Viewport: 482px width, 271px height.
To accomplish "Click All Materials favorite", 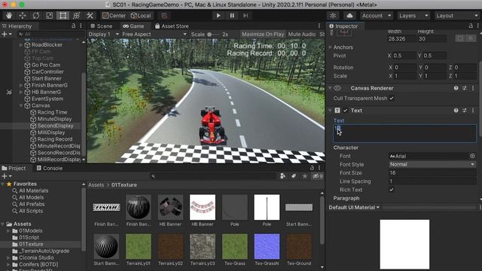I will (33, 190).
